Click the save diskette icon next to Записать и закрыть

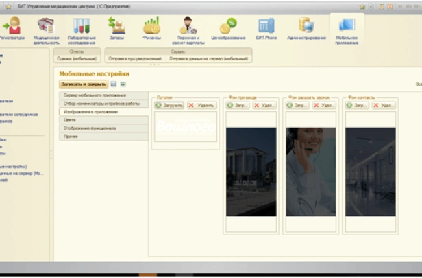pos(114,84)
